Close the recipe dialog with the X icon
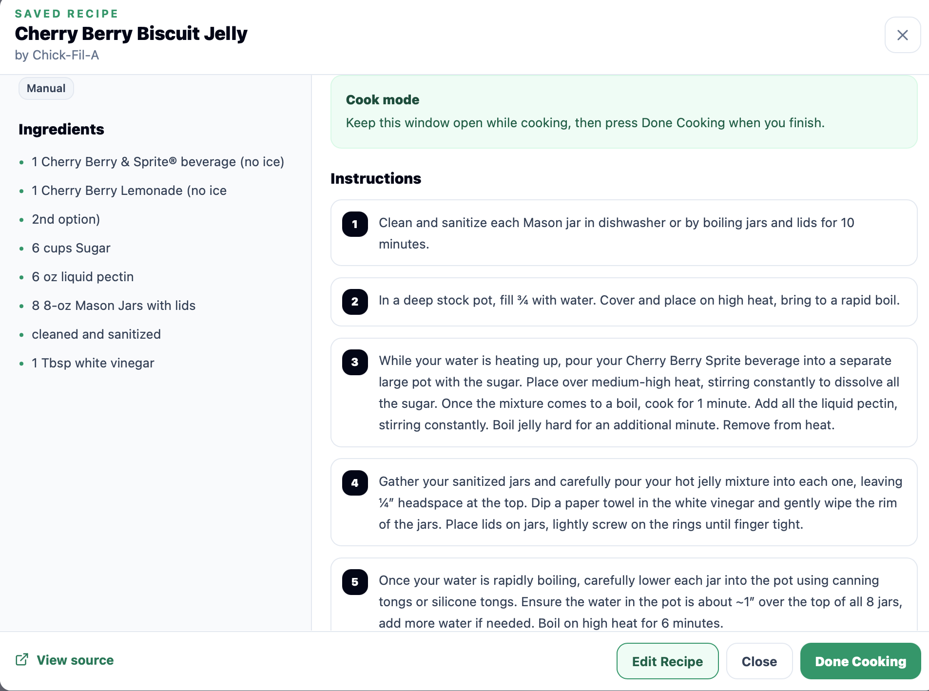This screenshot has width=929, height=691. 902,35
